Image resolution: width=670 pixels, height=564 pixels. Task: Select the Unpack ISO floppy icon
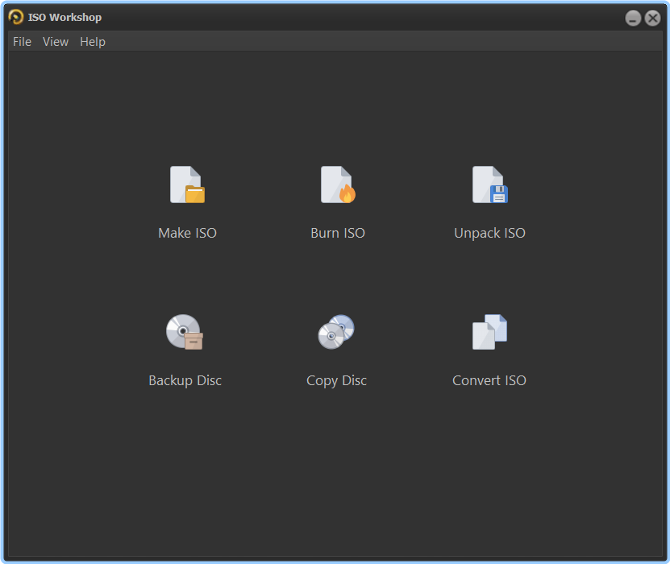490,185
